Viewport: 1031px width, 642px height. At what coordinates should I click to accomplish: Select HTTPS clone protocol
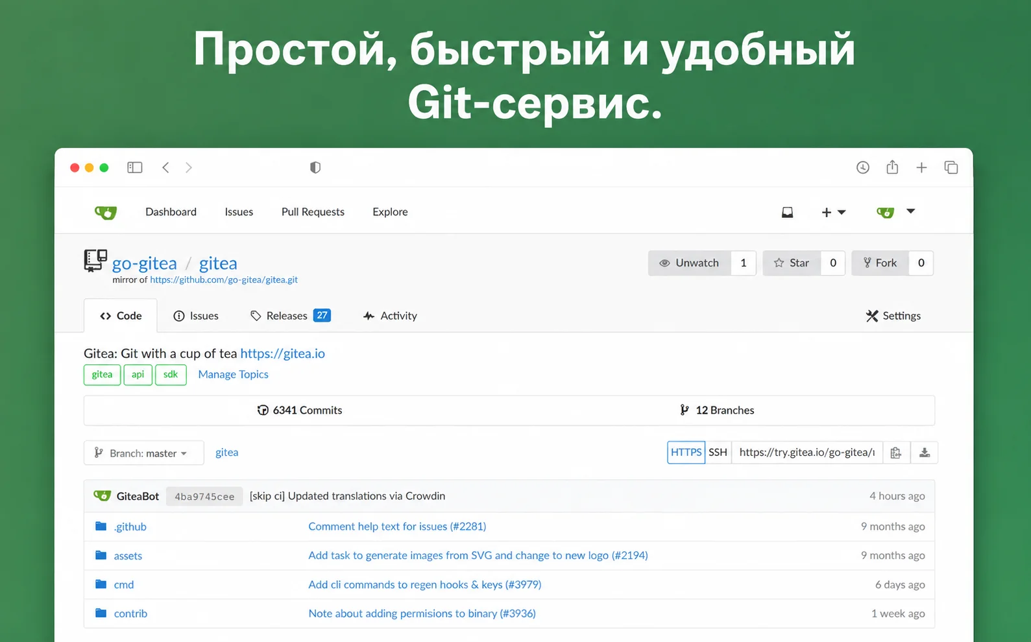pyautogui.click(x=686, y=452)
